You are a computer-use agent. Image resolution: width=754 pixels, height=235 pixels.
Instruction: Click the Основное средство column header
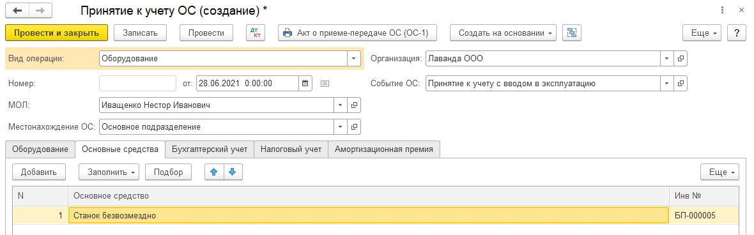[x=368, y=195]
